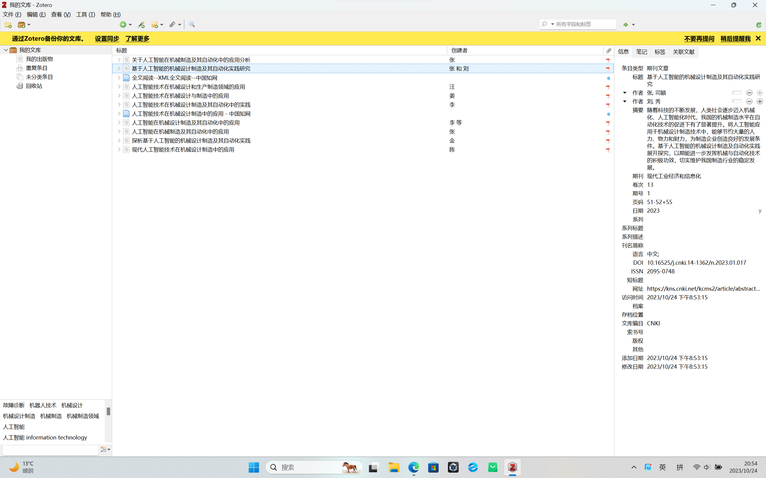
Task: Click the green sync refresh icon
Action: click(x=759, y=25)
